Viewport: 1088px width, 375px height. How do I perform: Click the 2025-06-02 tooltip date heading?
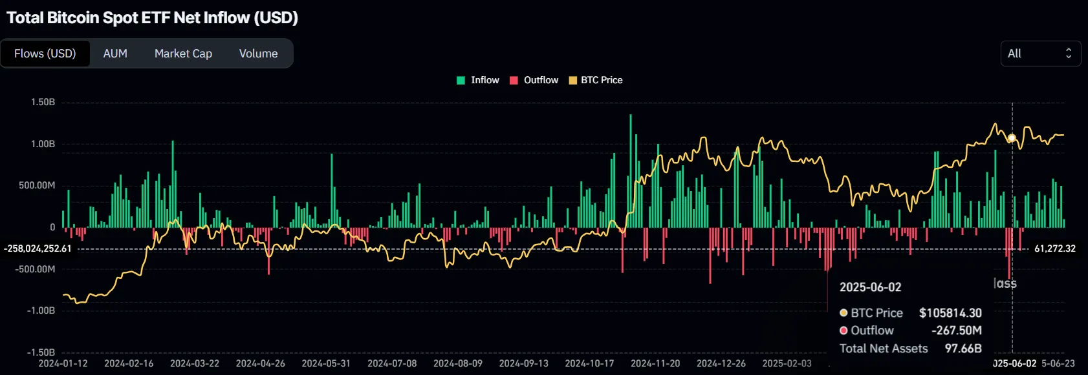coord(870,287)
